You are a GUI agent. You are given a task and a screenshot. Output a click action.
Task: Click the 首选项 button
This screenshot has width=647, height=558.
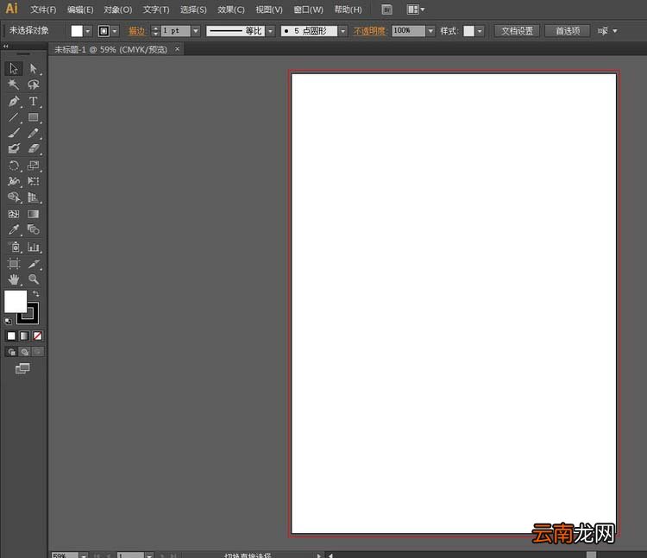[x=568, y=31]
